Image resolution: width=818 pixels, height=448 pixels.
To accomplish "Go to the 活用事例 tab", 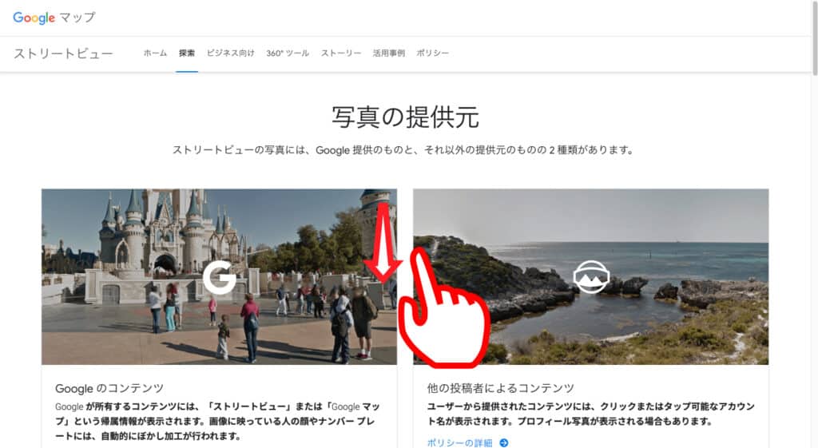I will 389,54.
